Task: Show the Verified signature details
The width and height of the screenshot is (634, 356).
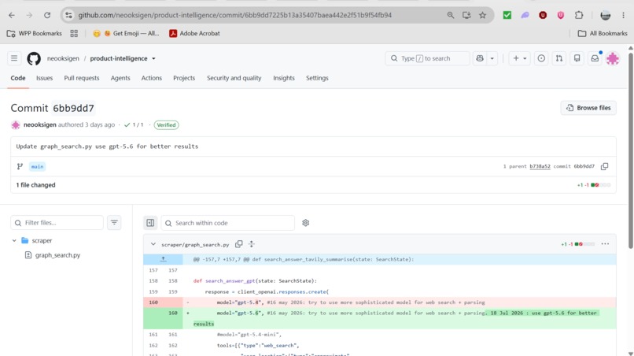Action: click(166, 124)
